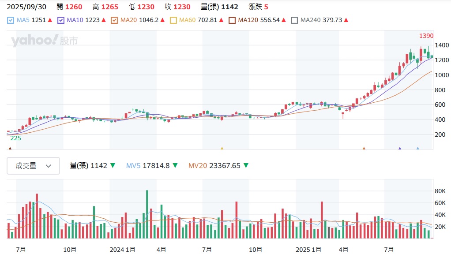
Task: Click the purple triangle marker on the chart axis
Action: tap(400, 149)
